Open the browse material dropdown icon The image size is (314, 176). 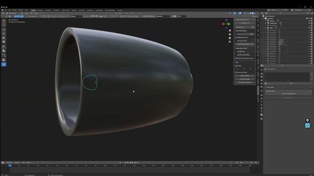tap(266, 84)
